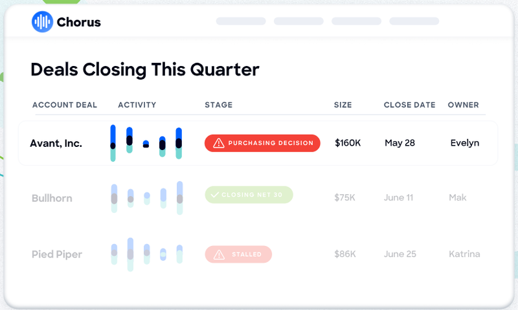Click the warning triangle in Purchasing Decision badge
The image size is (518, 310).
[219, 143]
